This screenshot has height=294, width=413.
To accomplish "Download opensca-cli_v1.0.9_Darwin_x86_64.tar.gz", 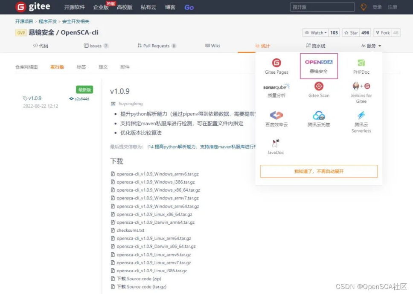I will click(156, 247).
